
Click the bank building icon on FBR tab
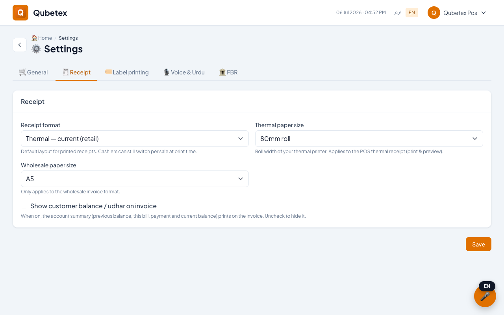tap(222, 72)
